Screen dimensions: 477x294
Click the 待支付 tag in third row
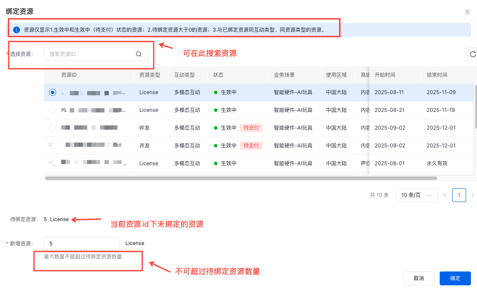pyautogui.click(x=251, y=128)
